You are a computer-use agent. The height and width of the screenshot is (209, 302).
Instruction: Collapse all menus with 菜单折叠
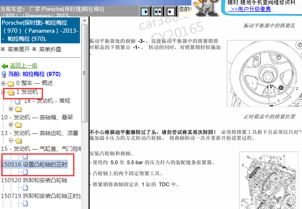(50, 49)
